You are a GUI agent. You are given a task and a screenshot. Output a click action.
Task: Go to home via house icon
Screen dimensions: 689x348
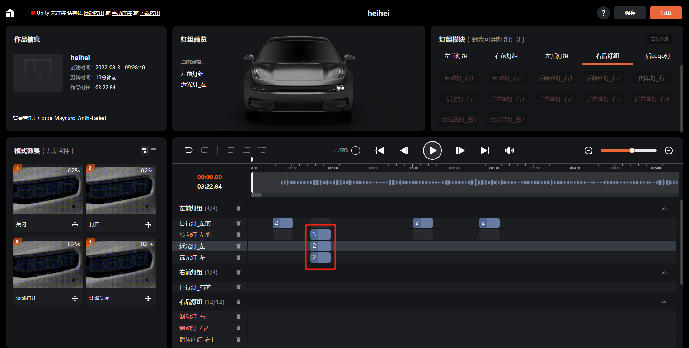pos(10,13)
